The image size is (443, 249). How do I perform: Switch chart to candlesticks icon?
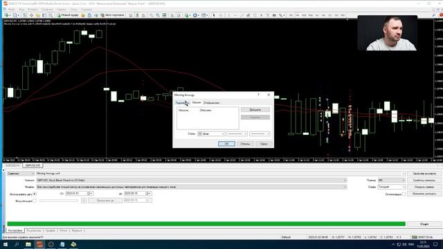pyautogui.click(x=137, y=15)
